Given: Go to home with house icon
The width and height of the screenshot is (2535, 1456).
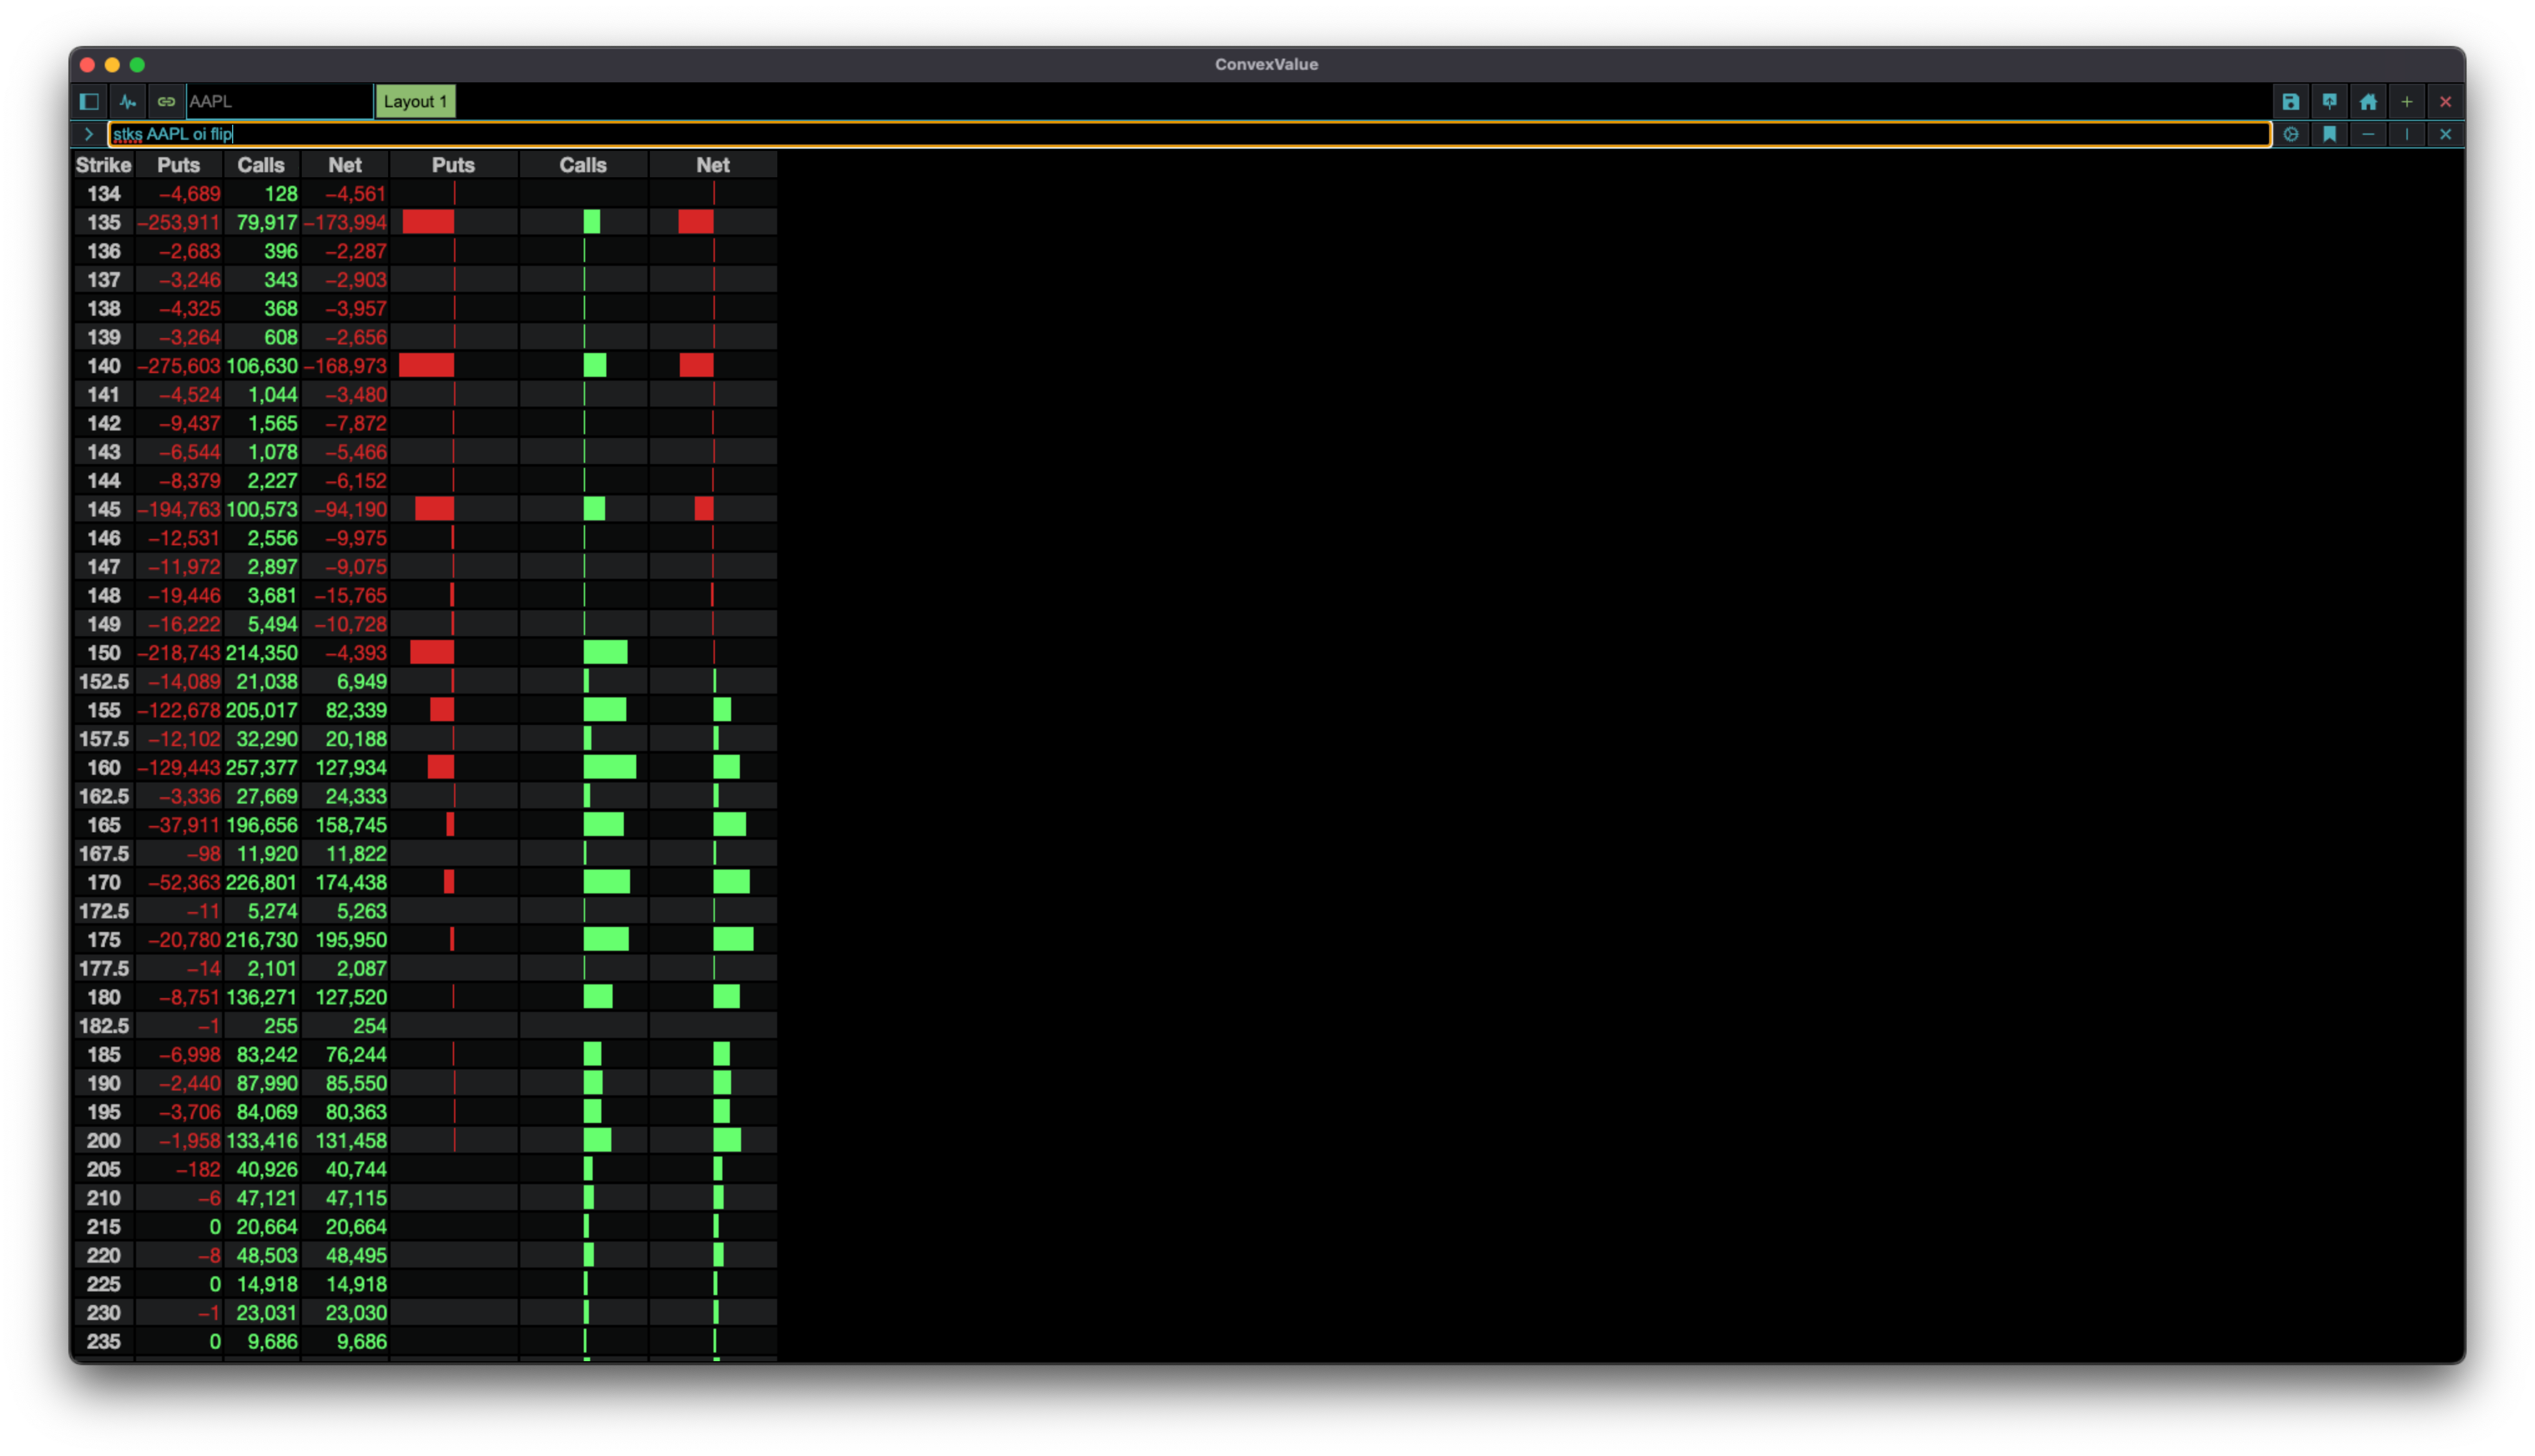Looking at the screenshot, I should [x=2368, y=101].
